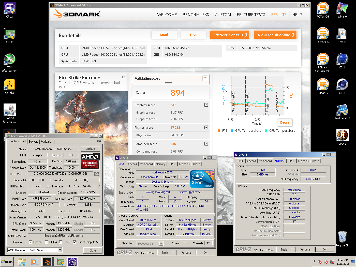356x267 pixels.
Task: Launch MSI Afterburner desktop icon
Action: (x=9, y=63)
